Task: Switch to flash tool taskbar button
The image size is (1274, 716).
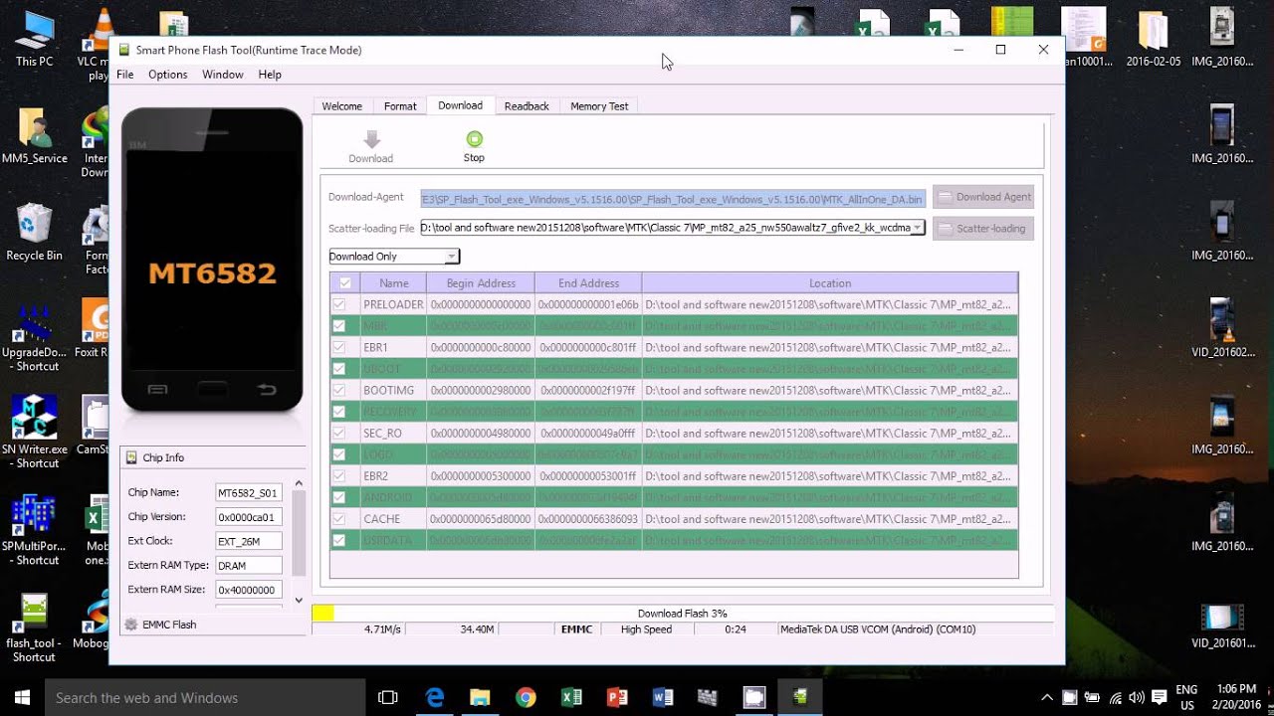Action: pyautogui.click(x=800, y=698)
